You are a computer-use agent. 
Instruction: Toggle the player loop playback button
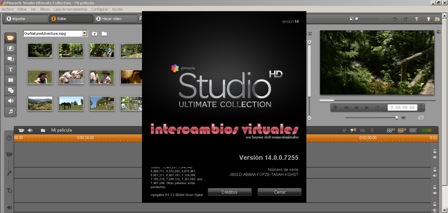coord(377,107)
